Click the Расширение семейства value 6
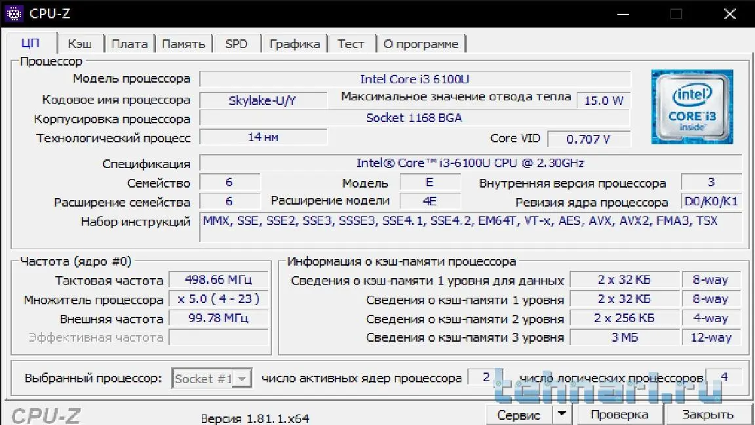The image size is (755, 425). [229, 201]
